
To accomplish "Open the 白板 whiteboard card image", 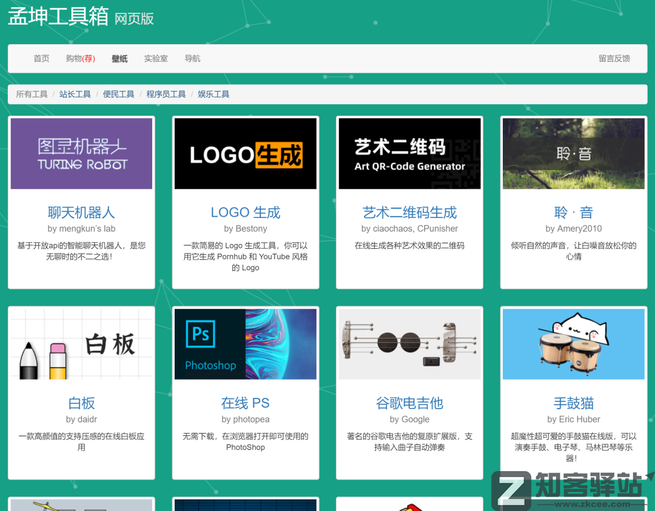I will (x=81, y=344).
